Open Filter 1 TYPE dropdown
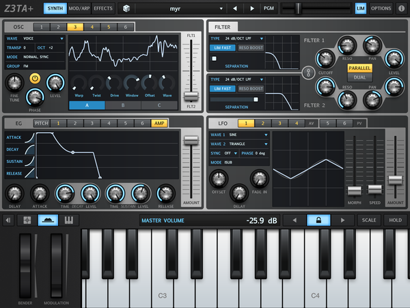The height and width of the screenshot is (308, 410). (x=236, y=38)
